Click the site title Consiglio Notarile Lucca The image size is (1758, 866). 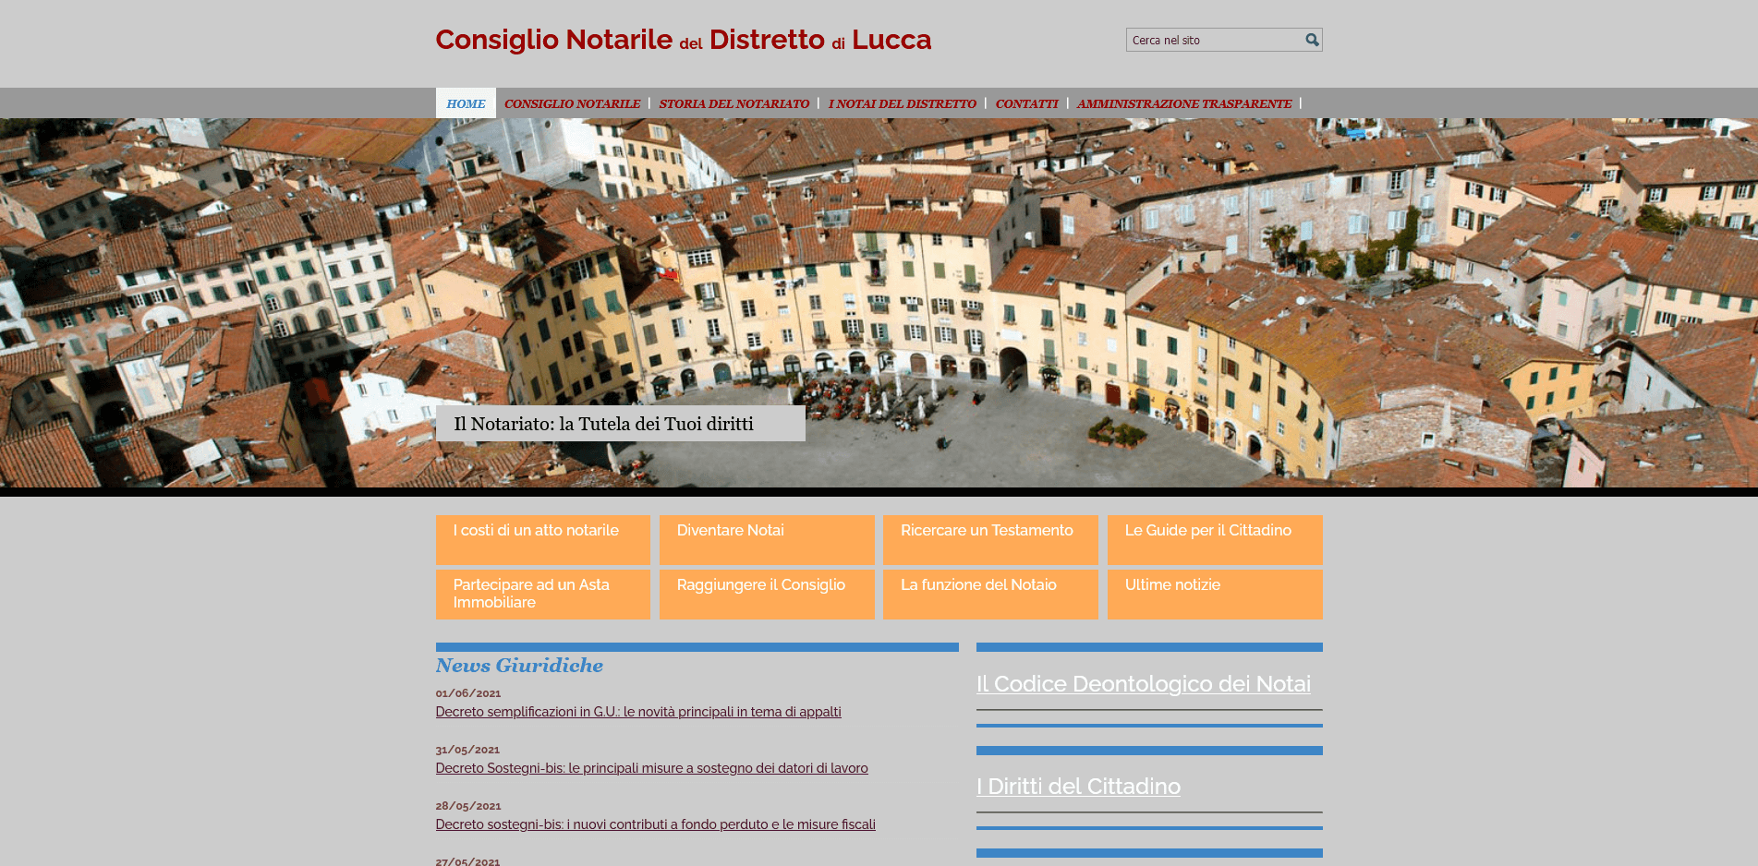click(683, 40)
